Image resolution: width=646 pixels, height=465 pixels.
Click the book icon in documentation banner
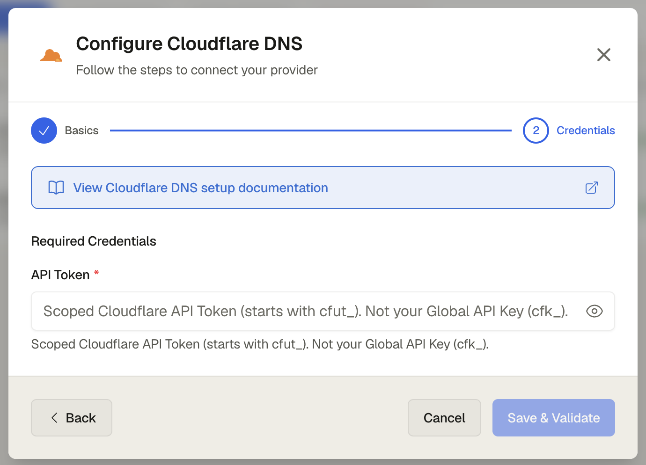[x=56, y=188]
